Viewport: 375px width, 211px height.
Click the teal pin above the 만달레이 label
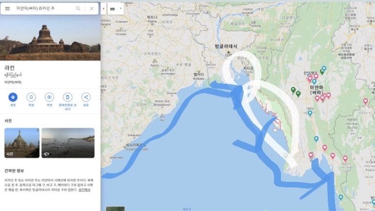[324, 69]
